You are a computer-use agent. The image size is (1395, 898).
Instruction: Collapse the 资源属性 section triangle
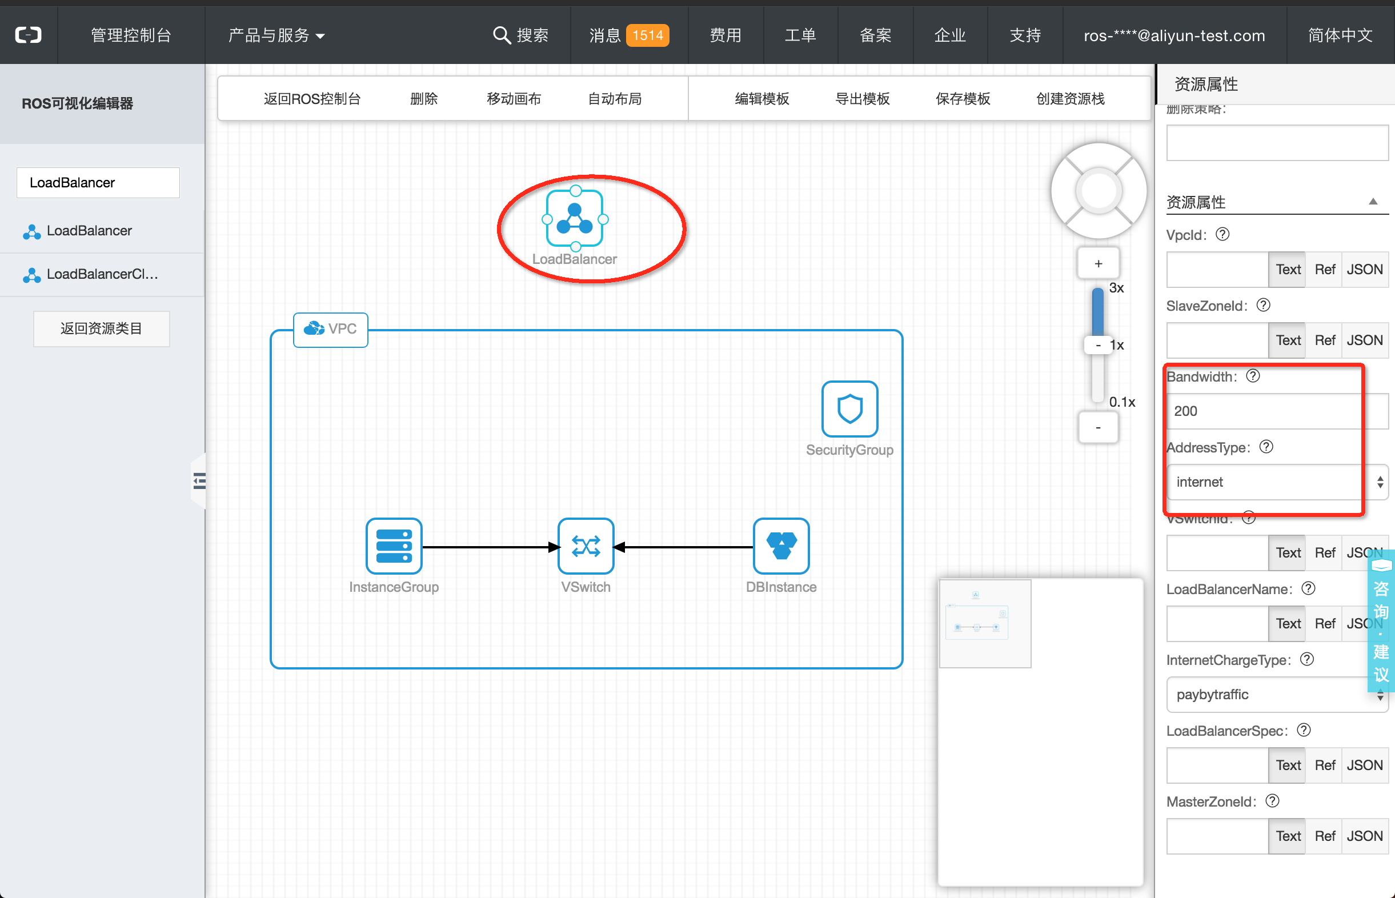pyautogui.click(x=1373, y=202)
